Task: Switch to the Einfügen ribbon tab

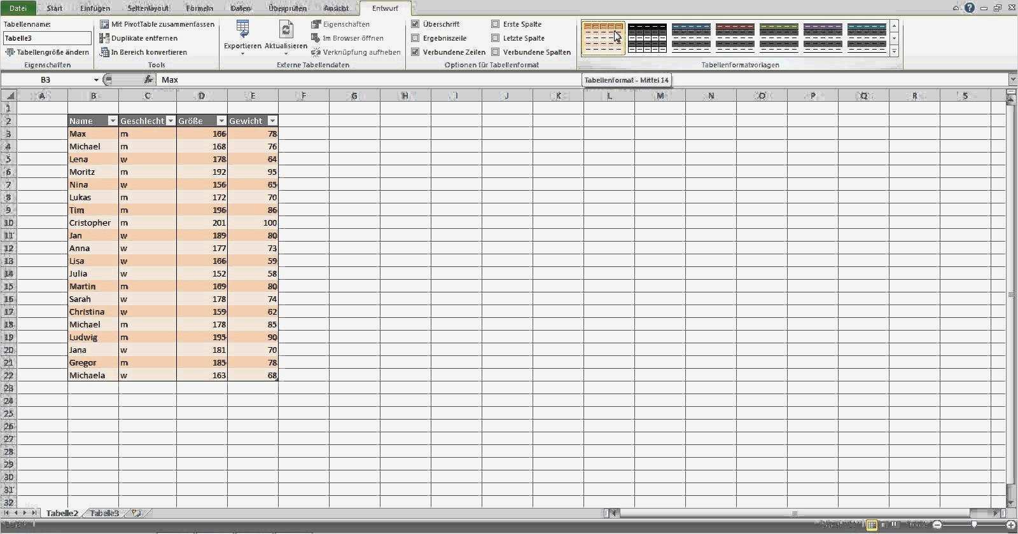Action: 95,8
